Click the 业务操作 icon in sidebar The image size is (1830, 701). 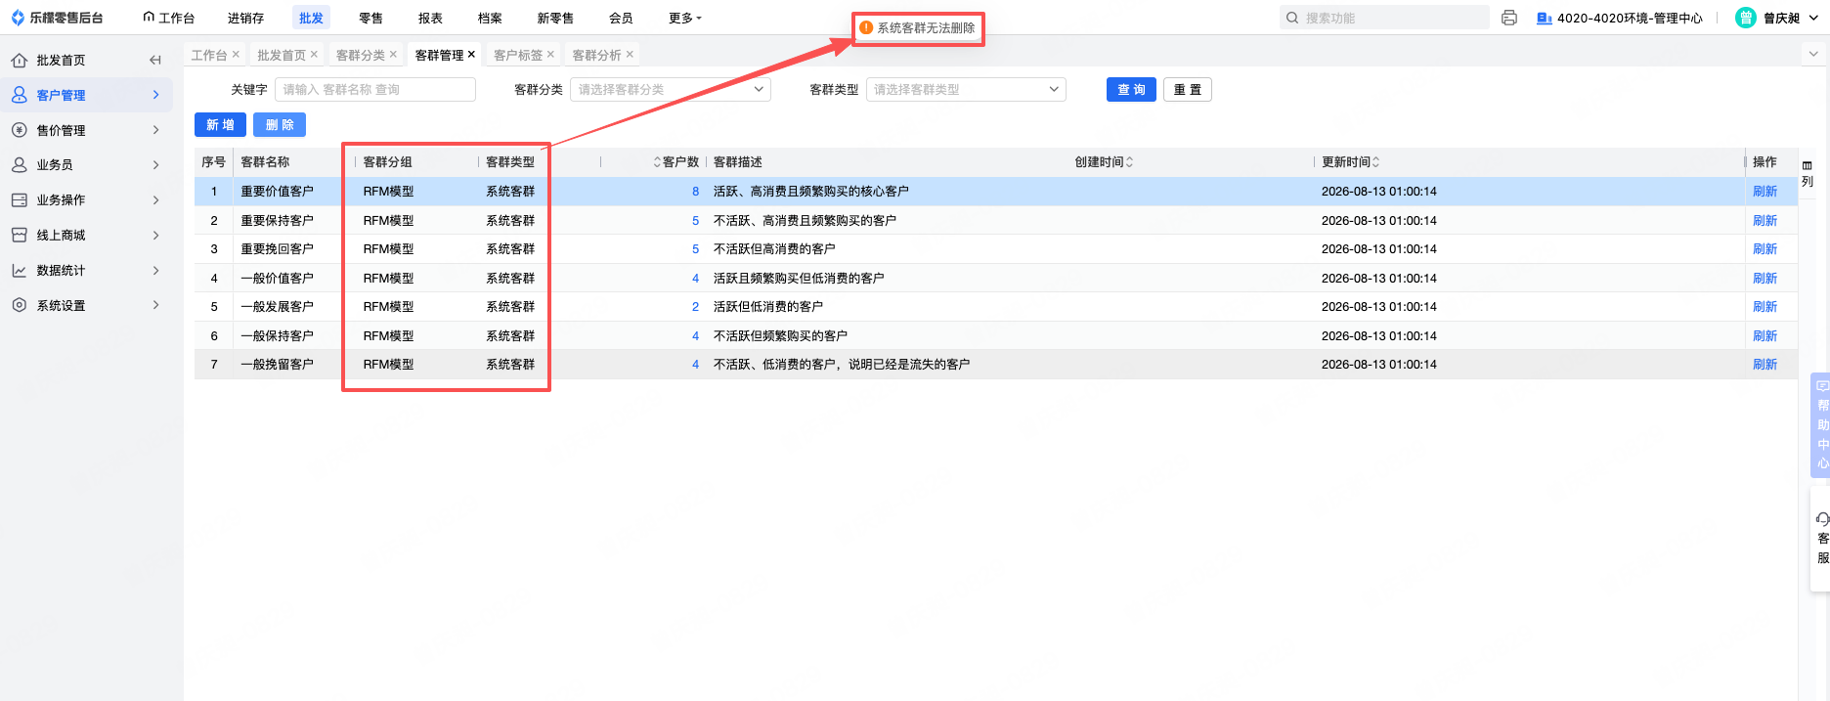pos(19,199)
